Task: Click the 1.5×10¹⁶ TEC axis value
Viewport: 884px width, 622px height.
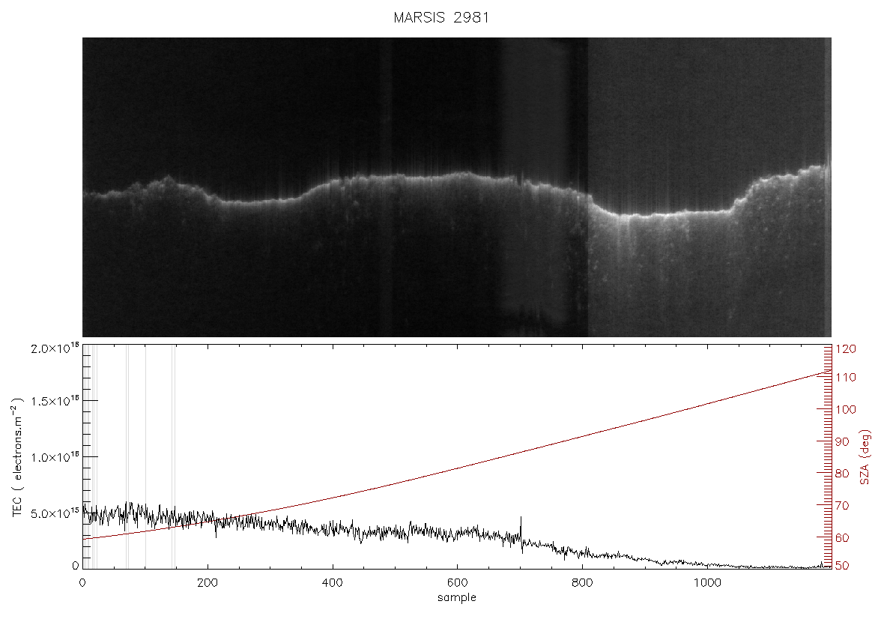Action: click(x=55, y=401)
